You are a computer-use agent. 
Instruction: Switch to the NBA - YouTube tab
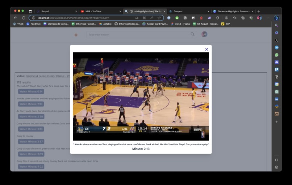[x=101, y=11]
